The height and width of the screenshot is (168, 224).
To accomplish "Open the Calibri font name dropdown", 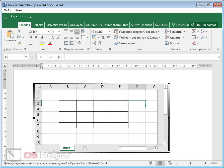I will (x=48, y=32).
